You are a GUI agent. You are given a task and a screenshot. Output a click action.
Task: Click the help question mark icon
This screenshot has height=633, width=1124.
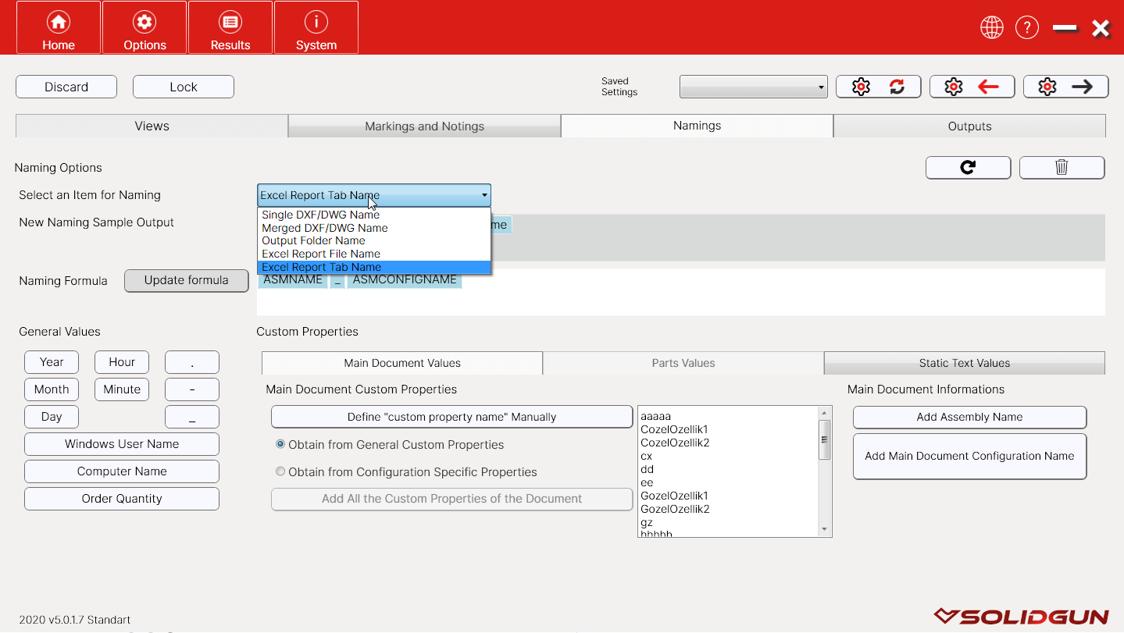tap(1026, 28)
